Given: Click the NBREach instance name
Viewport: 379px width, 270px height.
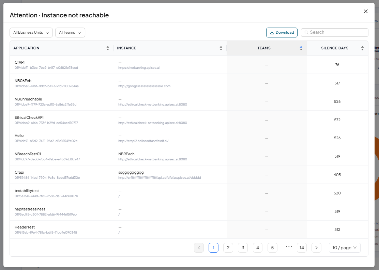Looking at the screenshot, I should (x=126, y=154).
